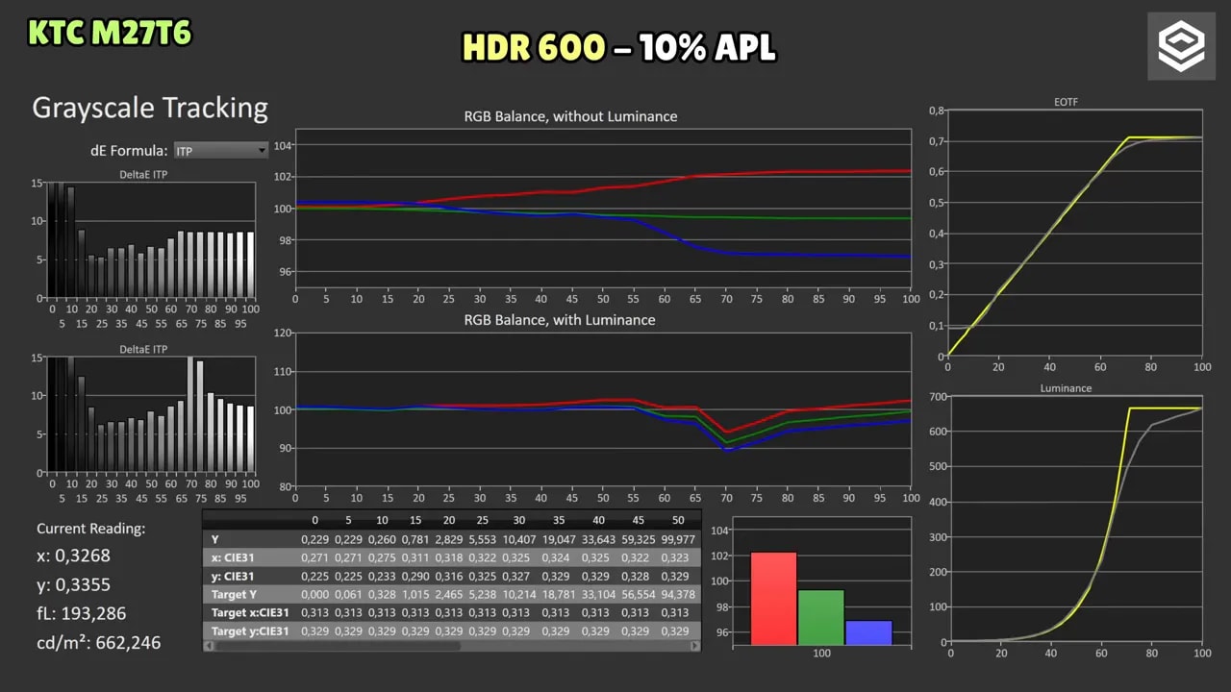
Task: Click the Y value "2,829"
Action: pyautogui.click(x=449, y=539)
